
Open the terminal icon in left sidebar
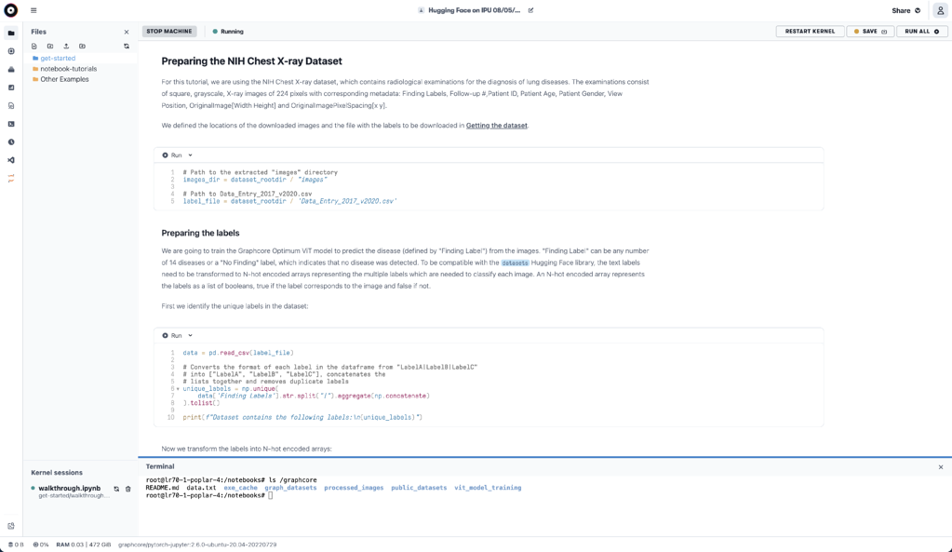coord(11,124)
